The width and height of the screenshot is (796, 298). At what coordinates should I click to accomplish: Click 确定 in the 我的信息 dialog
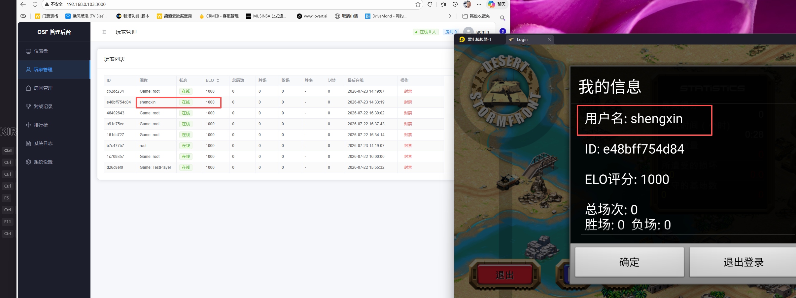(630, 262)
